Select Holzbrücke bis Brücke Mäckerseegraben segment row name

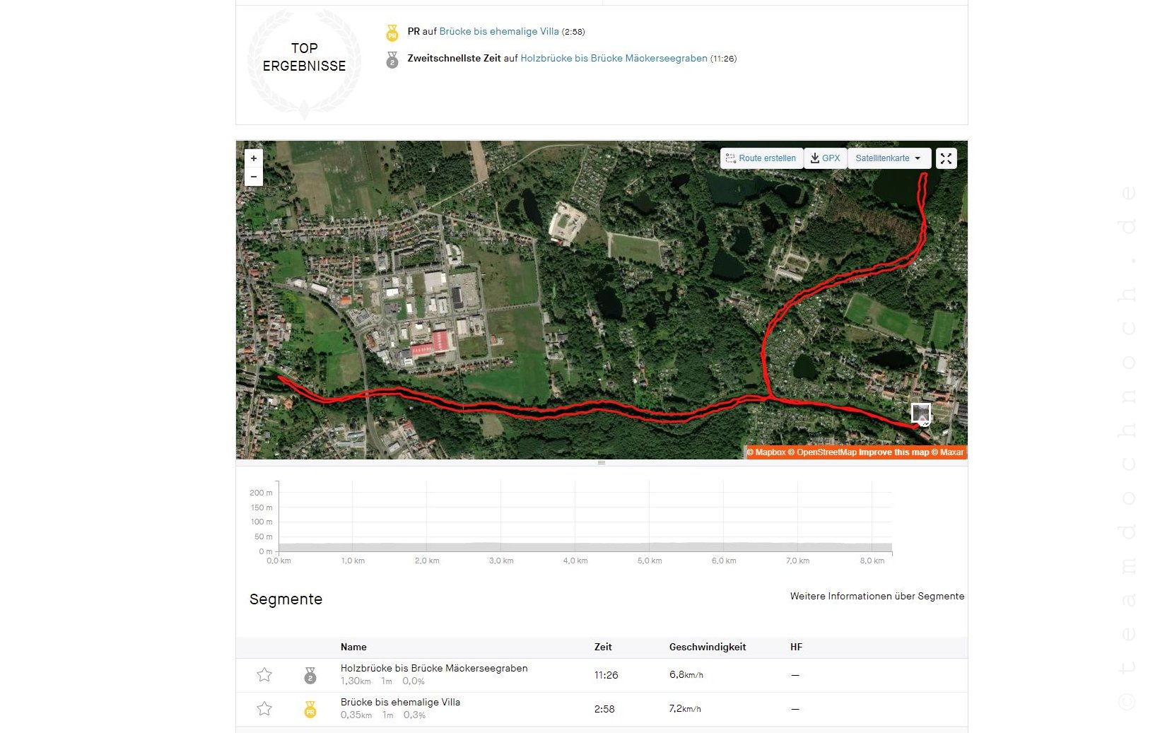pos(434,668)
